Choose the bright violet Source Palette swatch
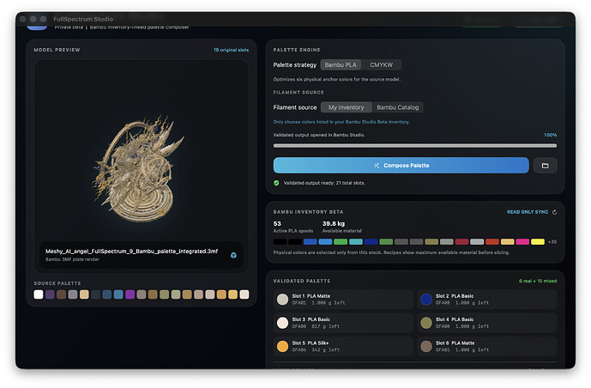 coord(130,294)
